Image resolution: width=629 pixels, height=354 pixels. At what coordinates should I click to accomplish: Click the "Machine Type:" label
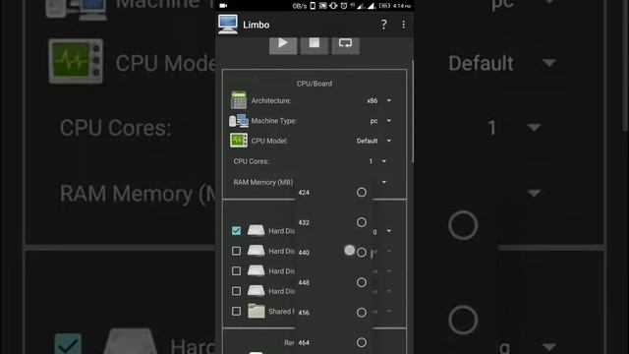point(274,121)
